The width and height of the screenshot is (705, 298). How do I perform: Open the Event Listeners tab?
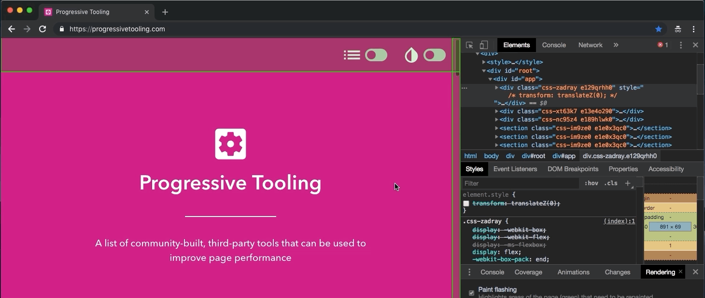coord(515,169)
